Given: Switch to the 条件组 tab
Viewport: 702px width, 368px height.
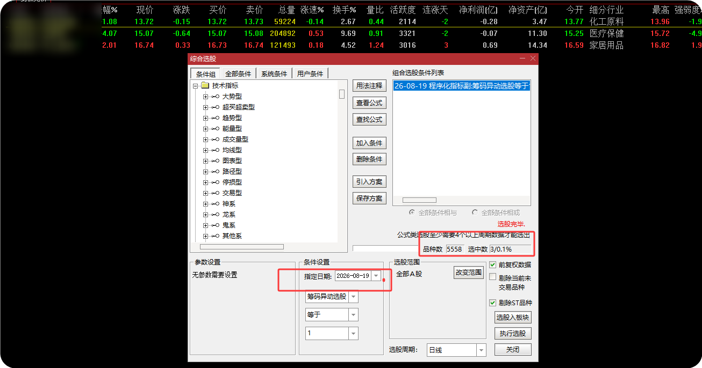Looking at the screenshot, I should 205,74.
